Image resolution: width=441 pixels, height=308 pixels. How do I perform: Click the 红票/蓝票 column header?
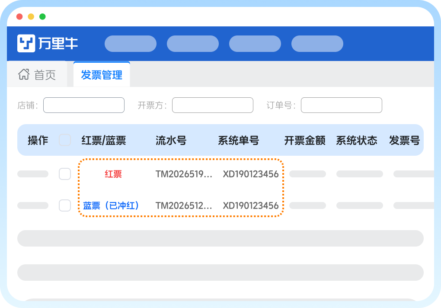[x=104, y=140]
